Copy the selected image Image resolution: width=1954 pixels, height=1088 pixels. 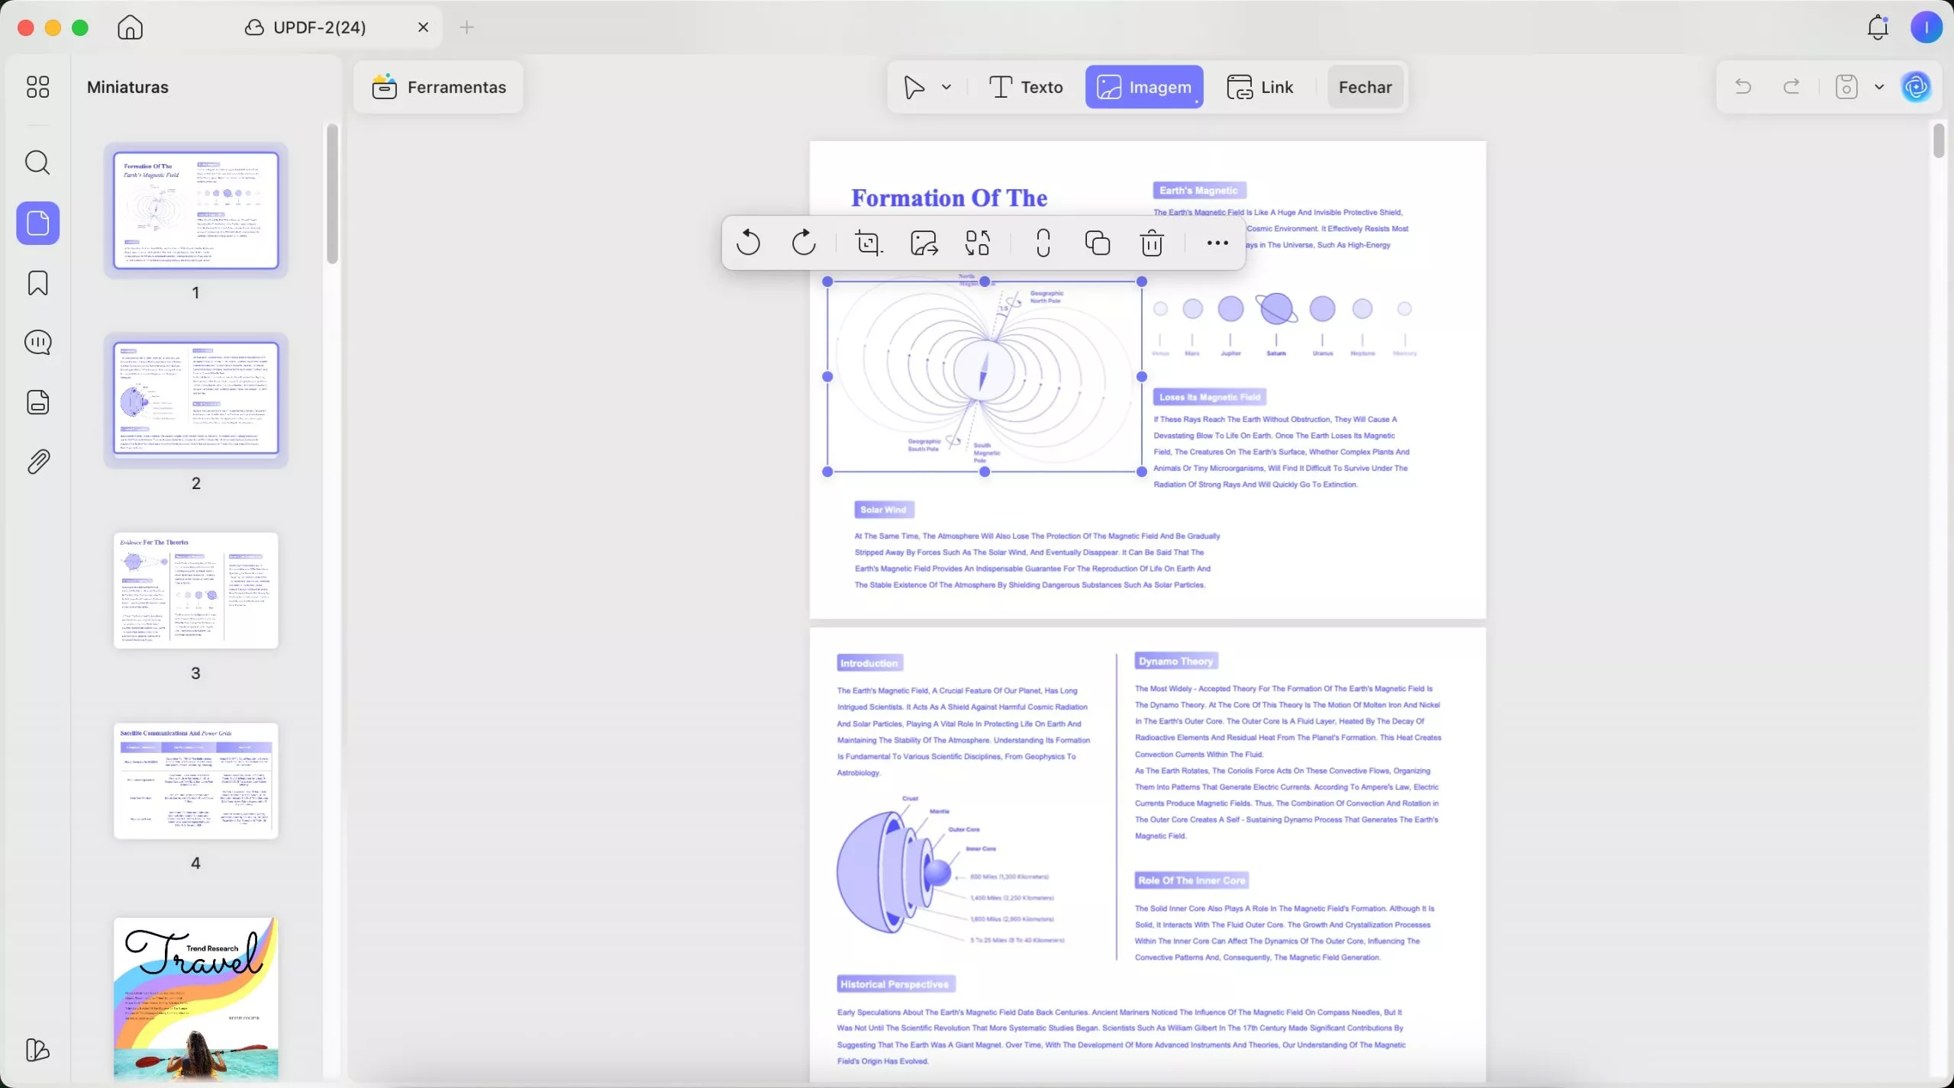click(1098, 243)
